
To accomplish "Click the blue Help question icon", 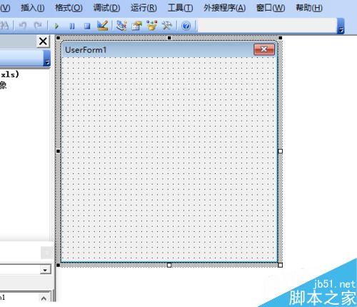I will coord(186,26).
